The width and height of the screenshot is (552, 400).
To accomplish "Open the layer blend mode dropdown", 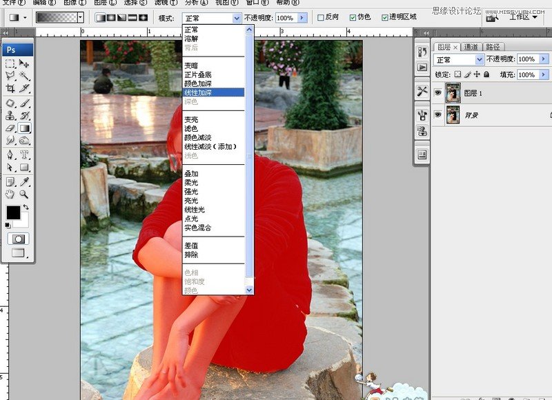I will pyautogui.click(x=460, y=60).
